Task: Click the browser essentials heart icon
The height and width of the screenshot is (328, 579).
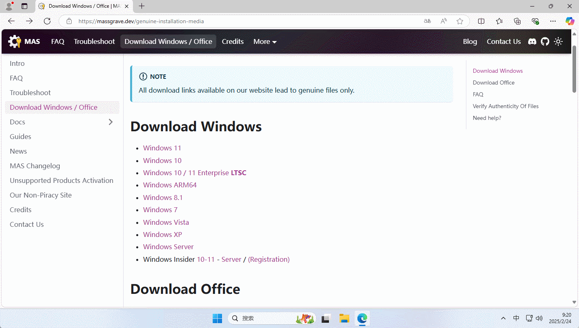Action: tap(535, 21)
